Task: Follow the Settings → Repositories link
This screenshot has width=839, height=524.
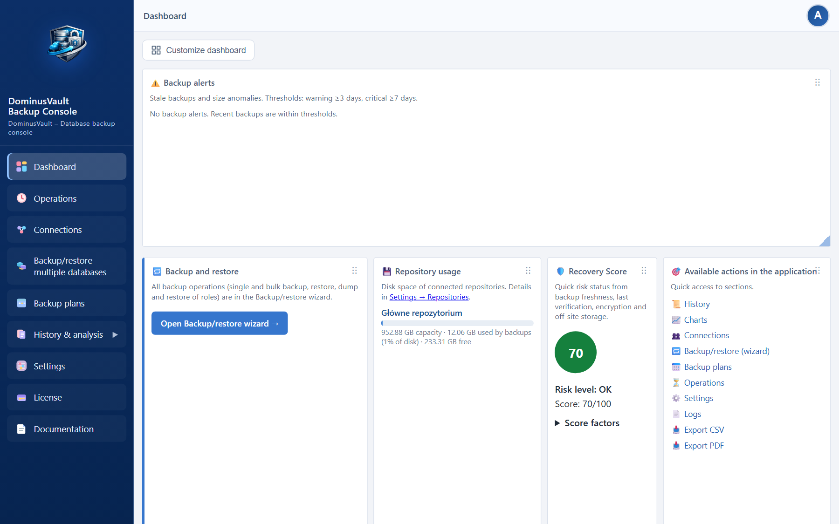Action: click(429, 297)
